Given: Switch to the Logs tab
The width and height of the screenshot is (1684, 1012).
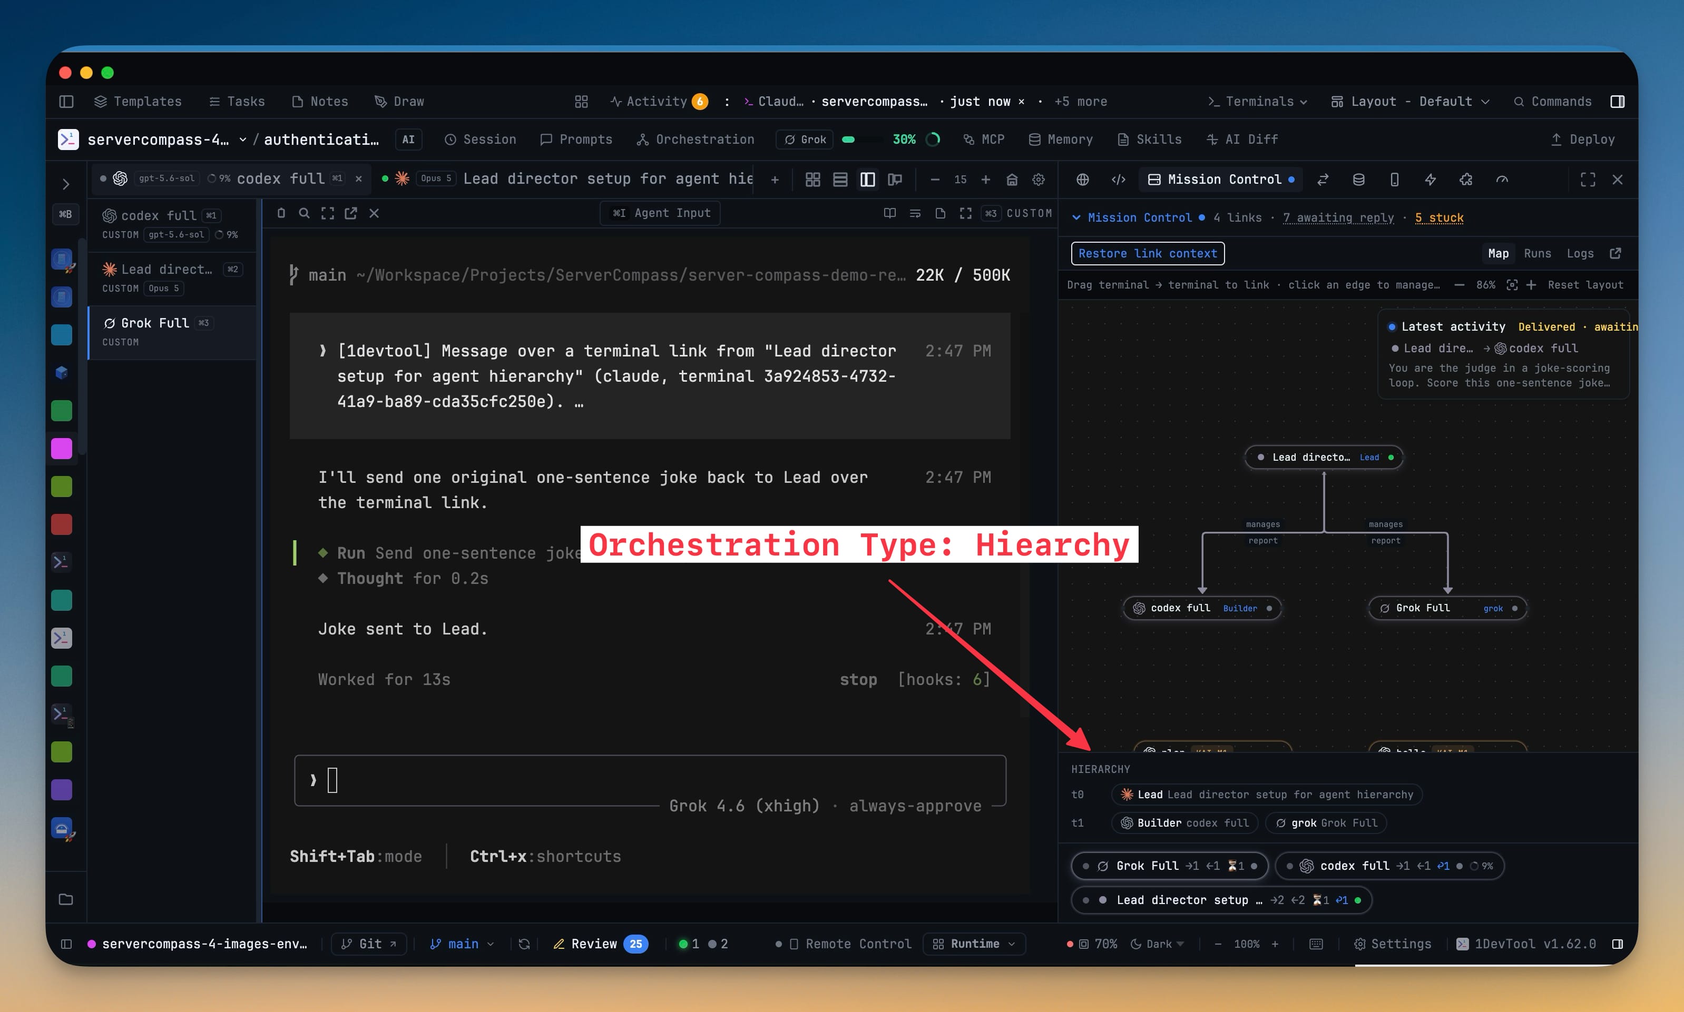Looking at the screenshot, I should 1580,254.
